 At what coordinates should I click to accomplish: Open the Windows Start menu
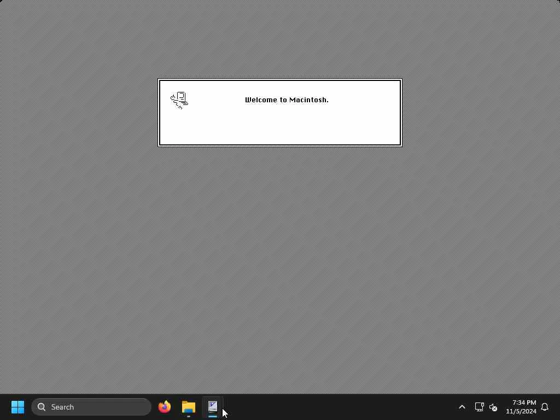tap(17, 407)
